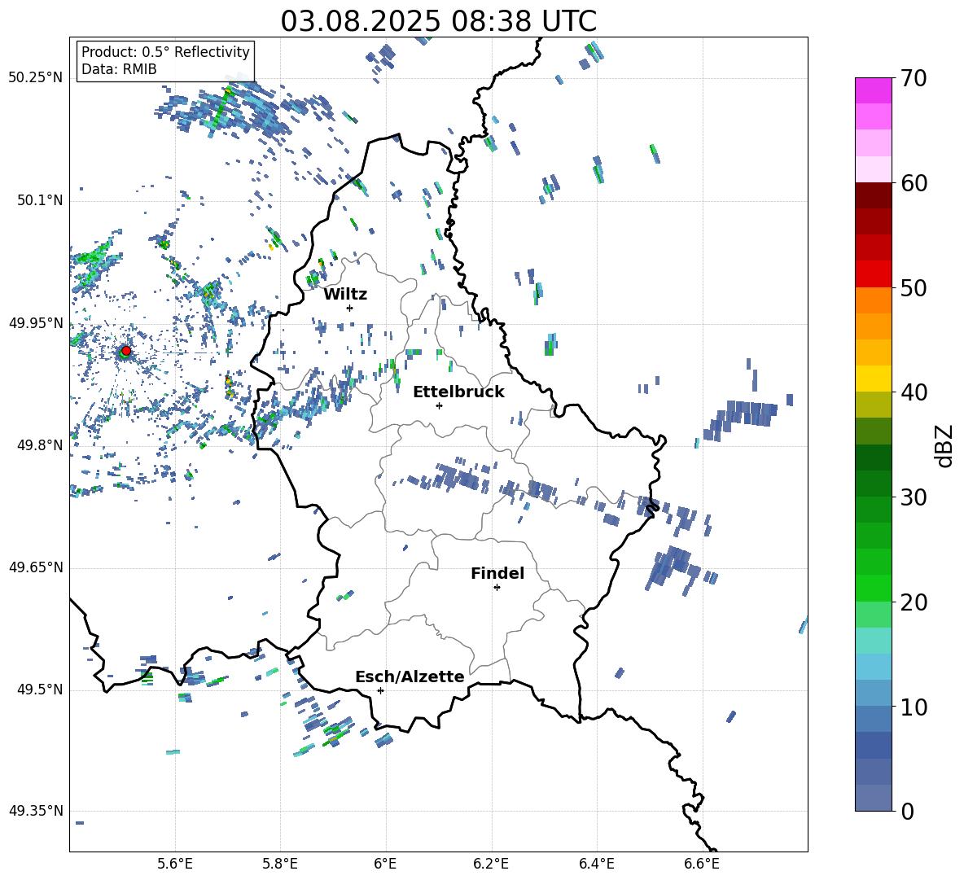Click the 5.8°E longitude label
This screenshot has height=880, width=964.
(x=280, y=864)
